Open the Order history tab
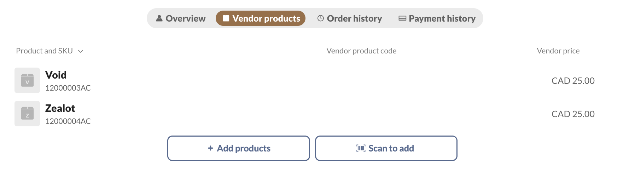Screen dimensions: 635x172 (350, 18)
